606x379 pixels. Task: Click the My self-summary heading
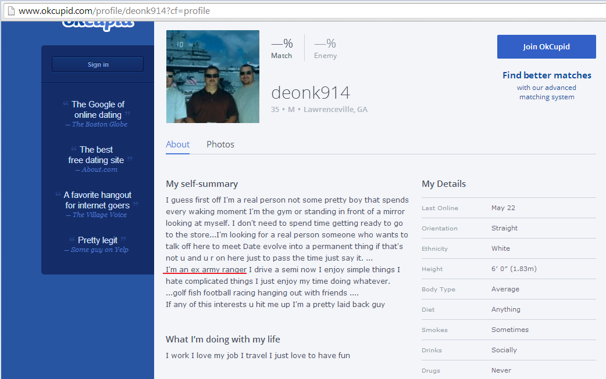pyautogui.click(x=202, y=184)
